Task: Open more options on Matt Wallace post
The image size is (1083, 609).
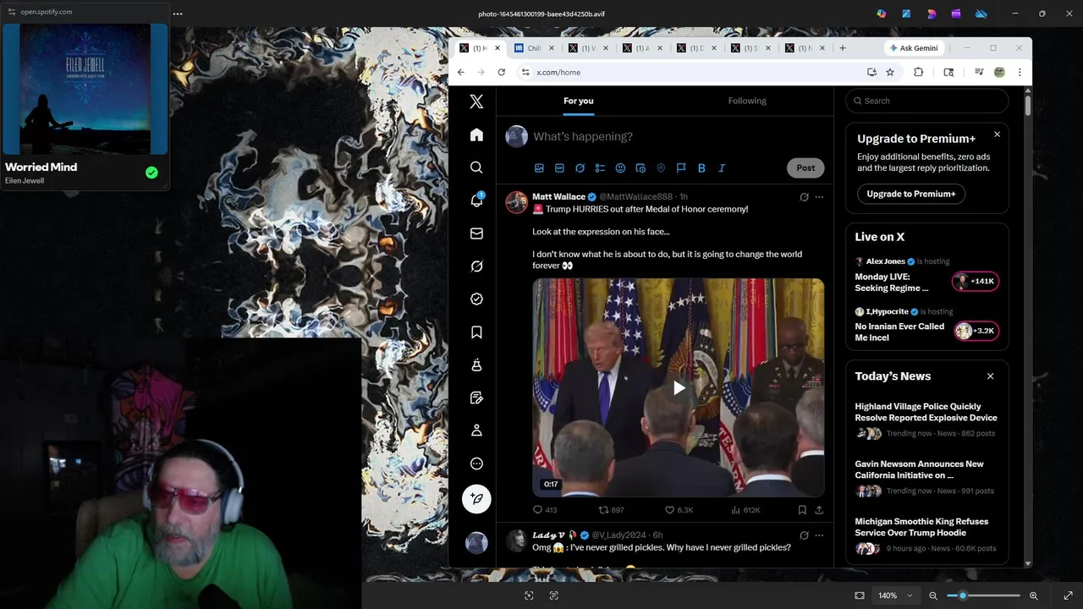Action: tap(819, 197)
